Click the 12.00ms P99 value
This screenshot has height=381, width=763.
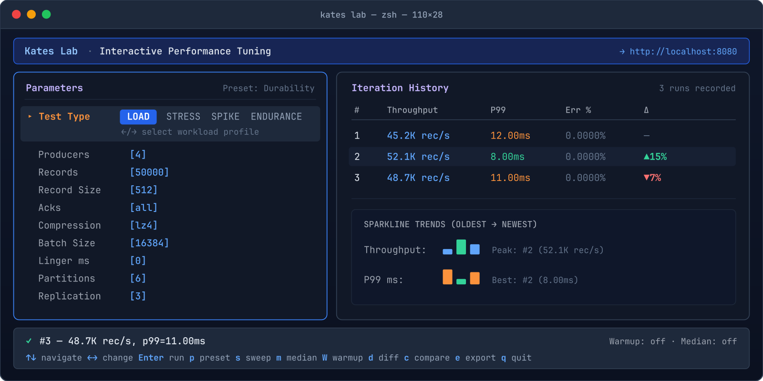[510, 136]
